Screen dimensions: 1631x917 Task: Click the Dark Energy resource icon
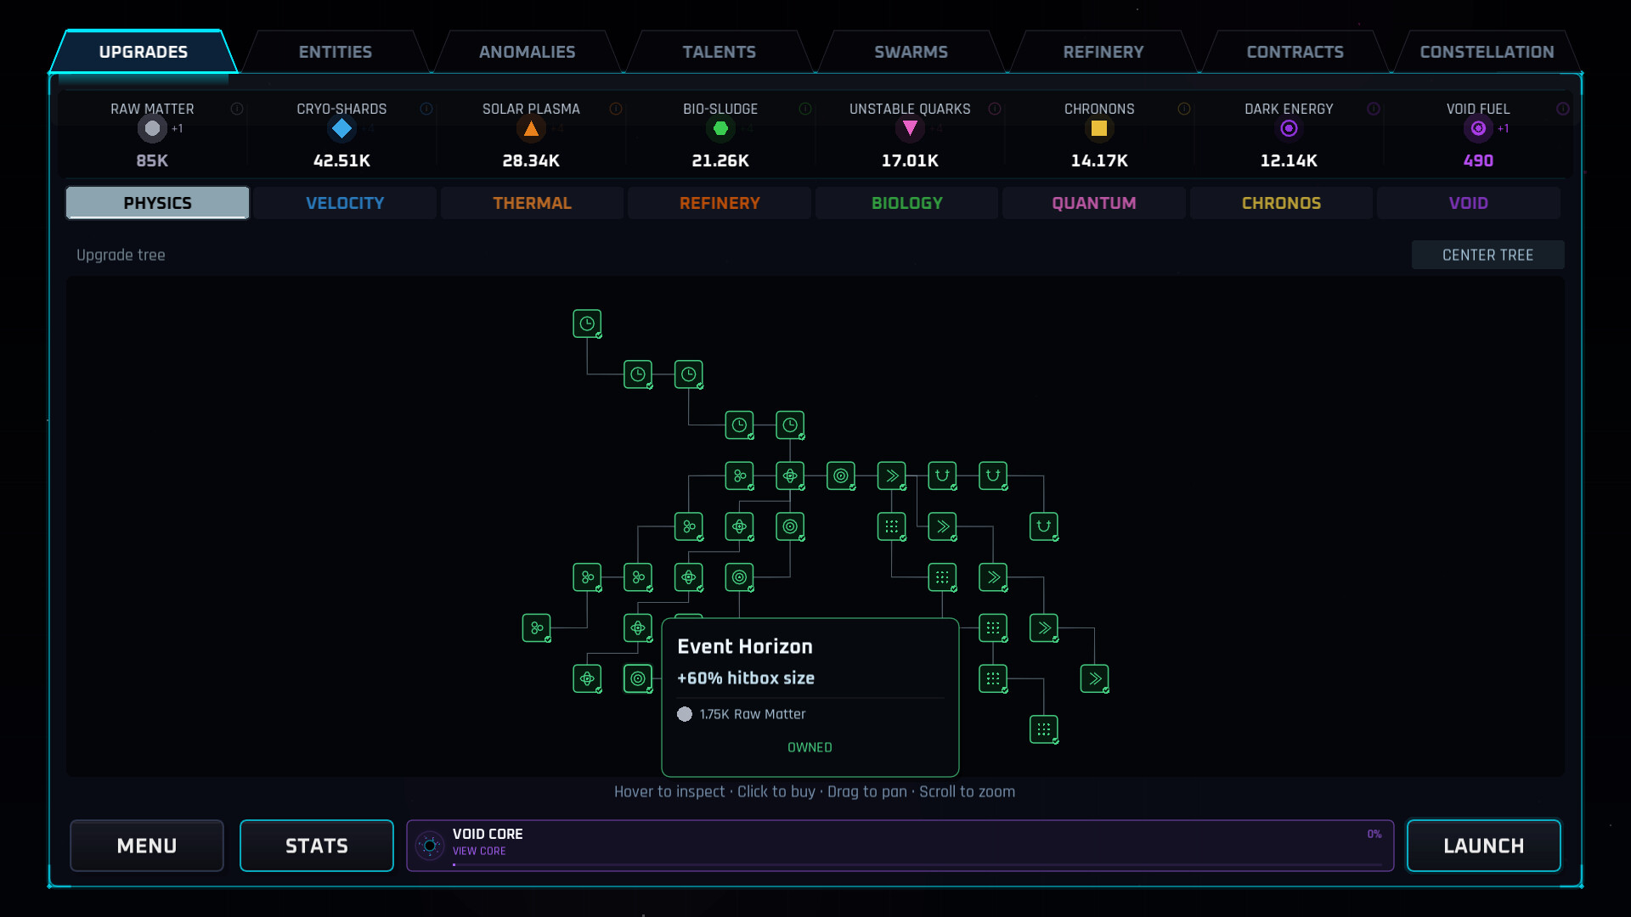point(1289,128)
